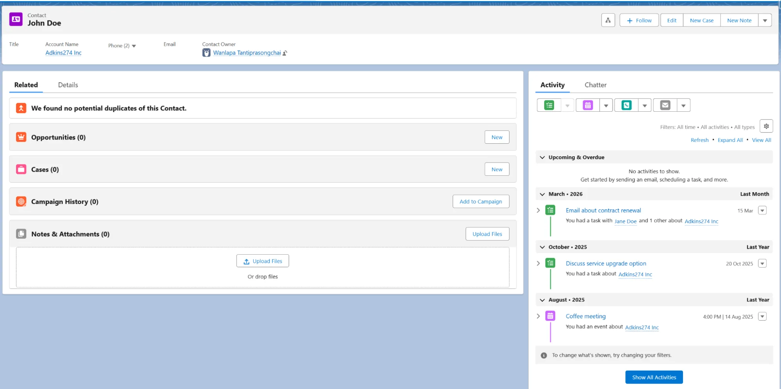781x389 pixels.
Task: Expand the Coffee meeting event details
Action: point(538,316)
